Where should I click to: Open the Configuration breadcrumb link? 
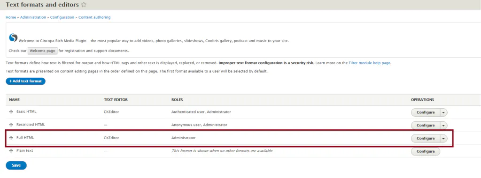coord(62,17)
